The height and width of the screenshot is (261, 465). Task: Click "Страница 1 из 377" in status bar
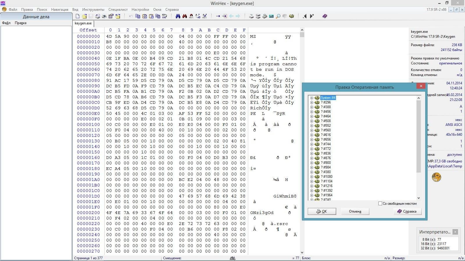pyautogui.click(x=88, y=258)
